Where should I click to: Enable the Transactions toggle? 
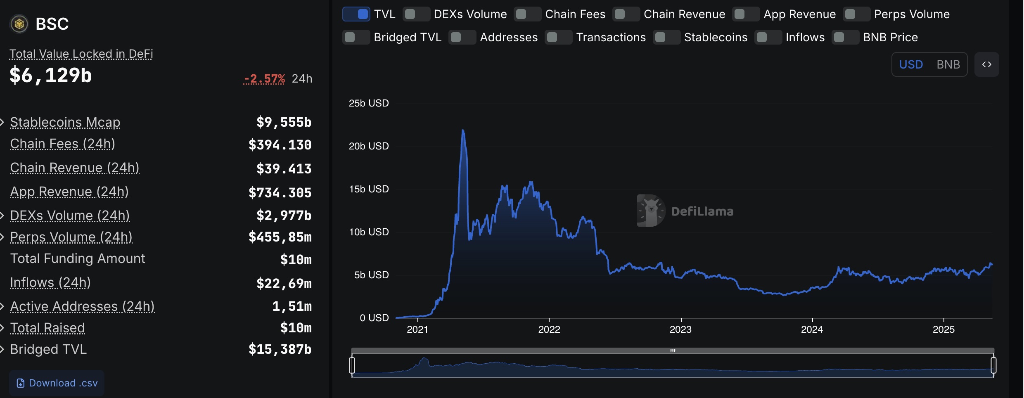[558, 37]
